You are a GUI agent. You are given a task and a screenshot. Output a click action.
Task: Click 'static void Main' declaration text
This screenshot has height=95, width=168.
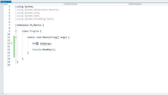point(37,37)
